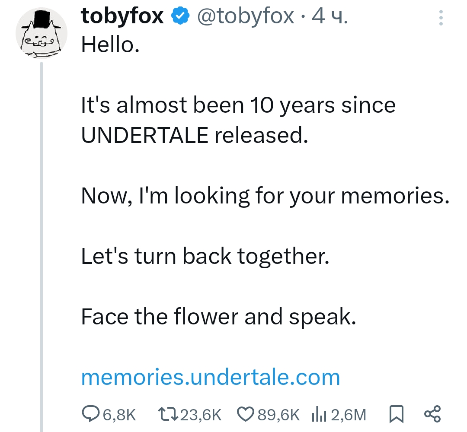Tap the 6,8K replies count
The width and height of the screenshot is (467, 432).
click(x=119, y=415)
